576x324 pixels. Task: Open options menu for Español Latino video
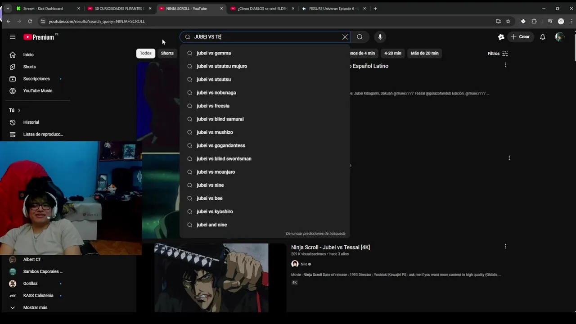point(506,65)
